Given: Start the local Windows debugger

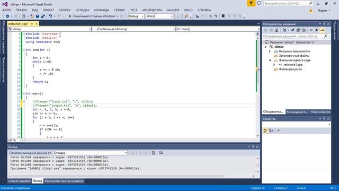Looking at the screenshot, I should point(92,16).
